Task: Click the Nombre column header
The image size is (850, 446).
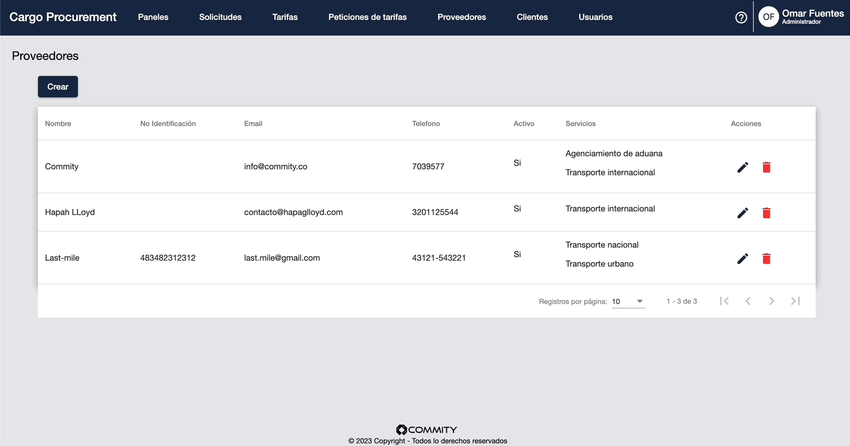Action: (58, 124)
